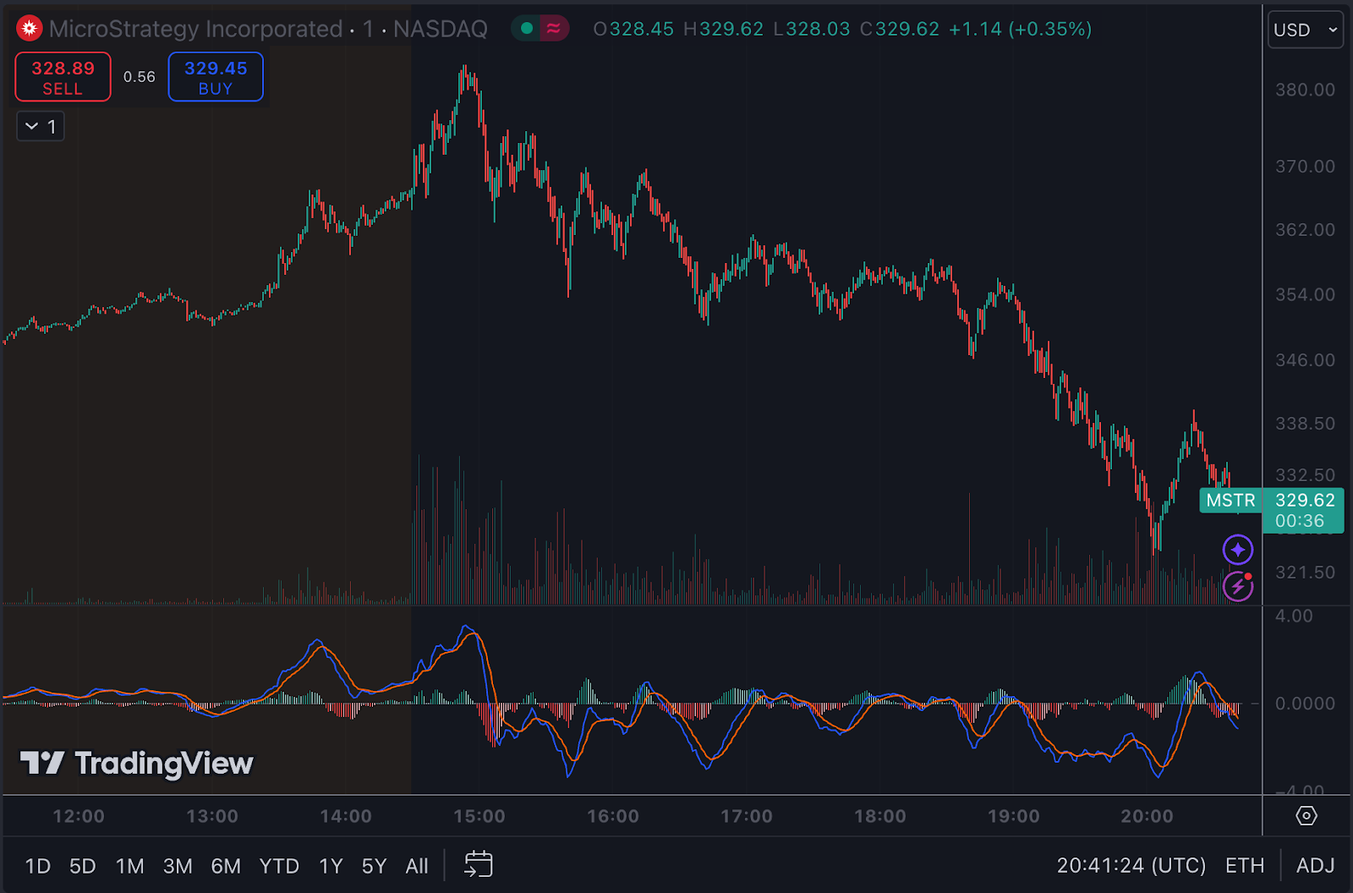Select the 1Y time range

pyautogui.click(x=331, y=866)
